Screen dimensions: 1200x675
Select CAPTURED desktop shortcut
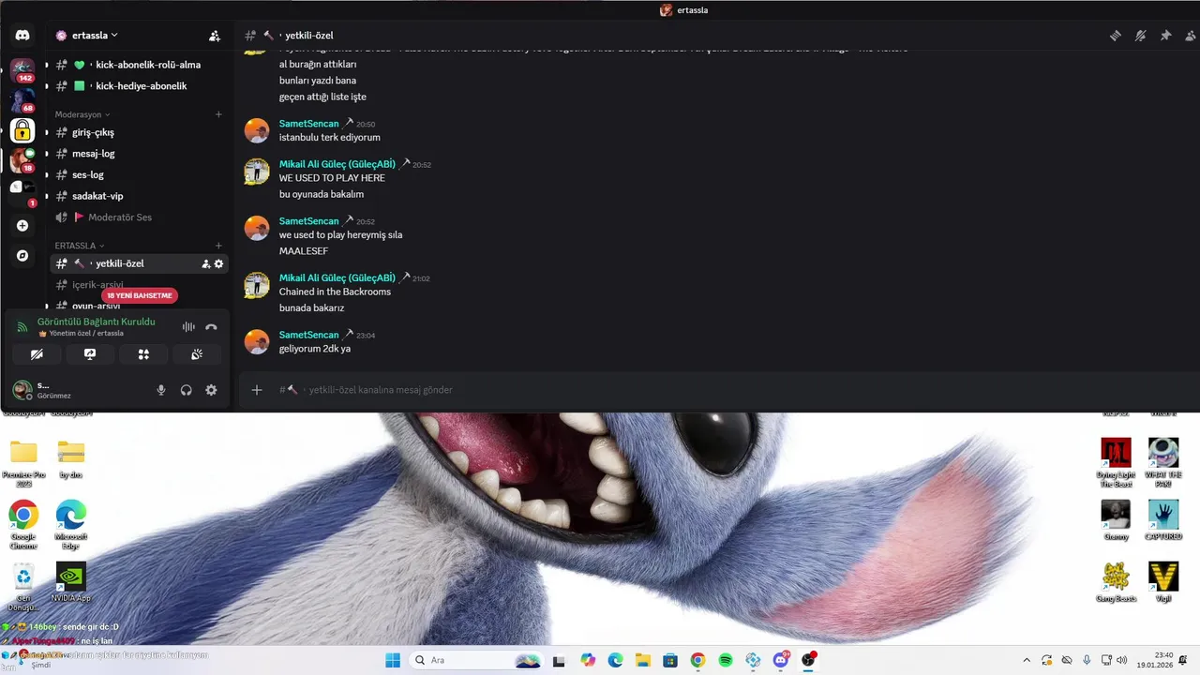click(1163, 520)
